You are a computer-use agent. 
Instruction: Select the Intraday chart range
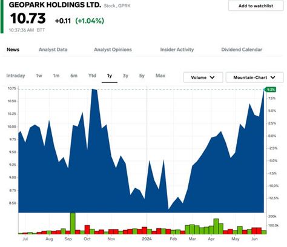pos(16,76)
